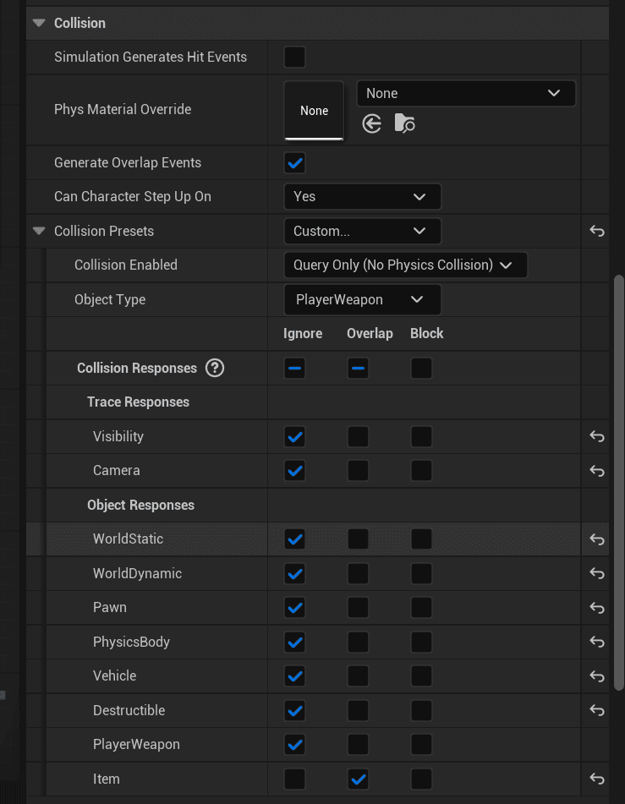Uncheck Generate Overlap Events
This screenshot has width=625, height=804.
tap(294, 162)
